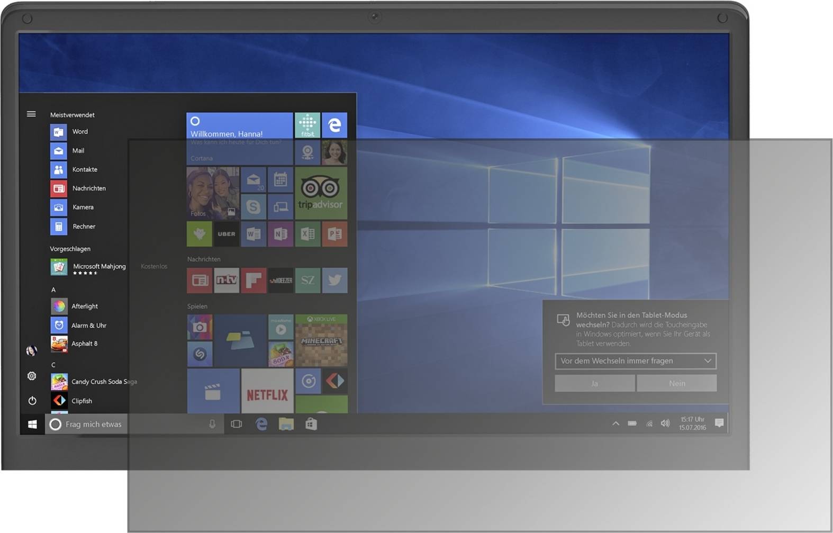Launch the Microsoft Edge tile

point(334,125)
